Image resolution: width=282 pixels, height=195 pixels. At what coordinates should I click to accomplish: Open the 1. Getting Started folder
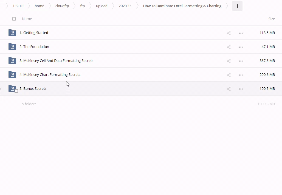tap(34, 33)
